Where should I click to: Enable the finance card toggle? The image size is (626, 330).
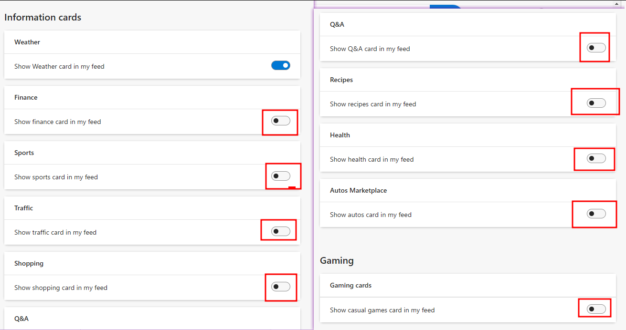281,121
